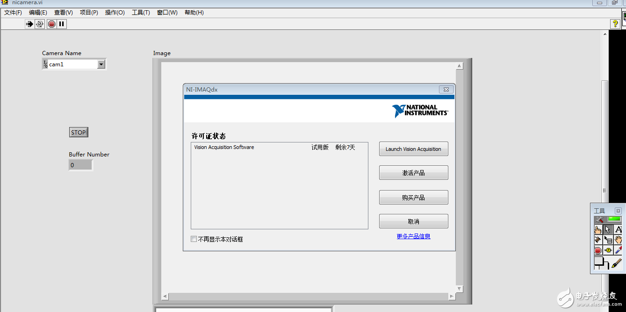Select the Breakpoint tool
This screenshot has width=626, height=312.
[x=598, y=250]
